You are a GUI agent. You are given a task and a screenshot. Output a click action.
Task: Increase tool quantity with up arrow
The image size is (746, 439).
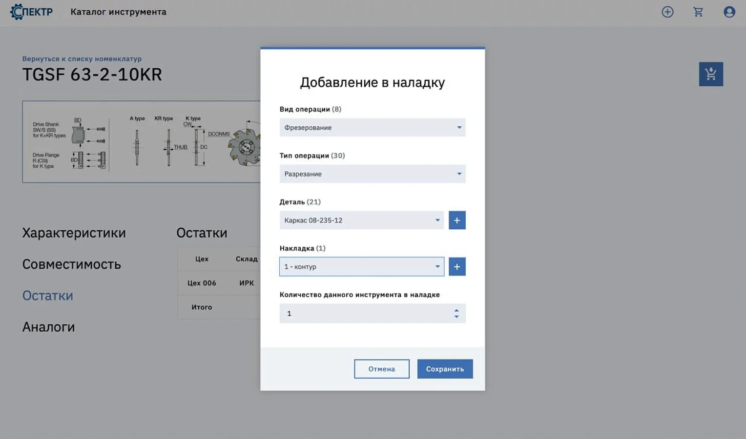click(456, 310)
